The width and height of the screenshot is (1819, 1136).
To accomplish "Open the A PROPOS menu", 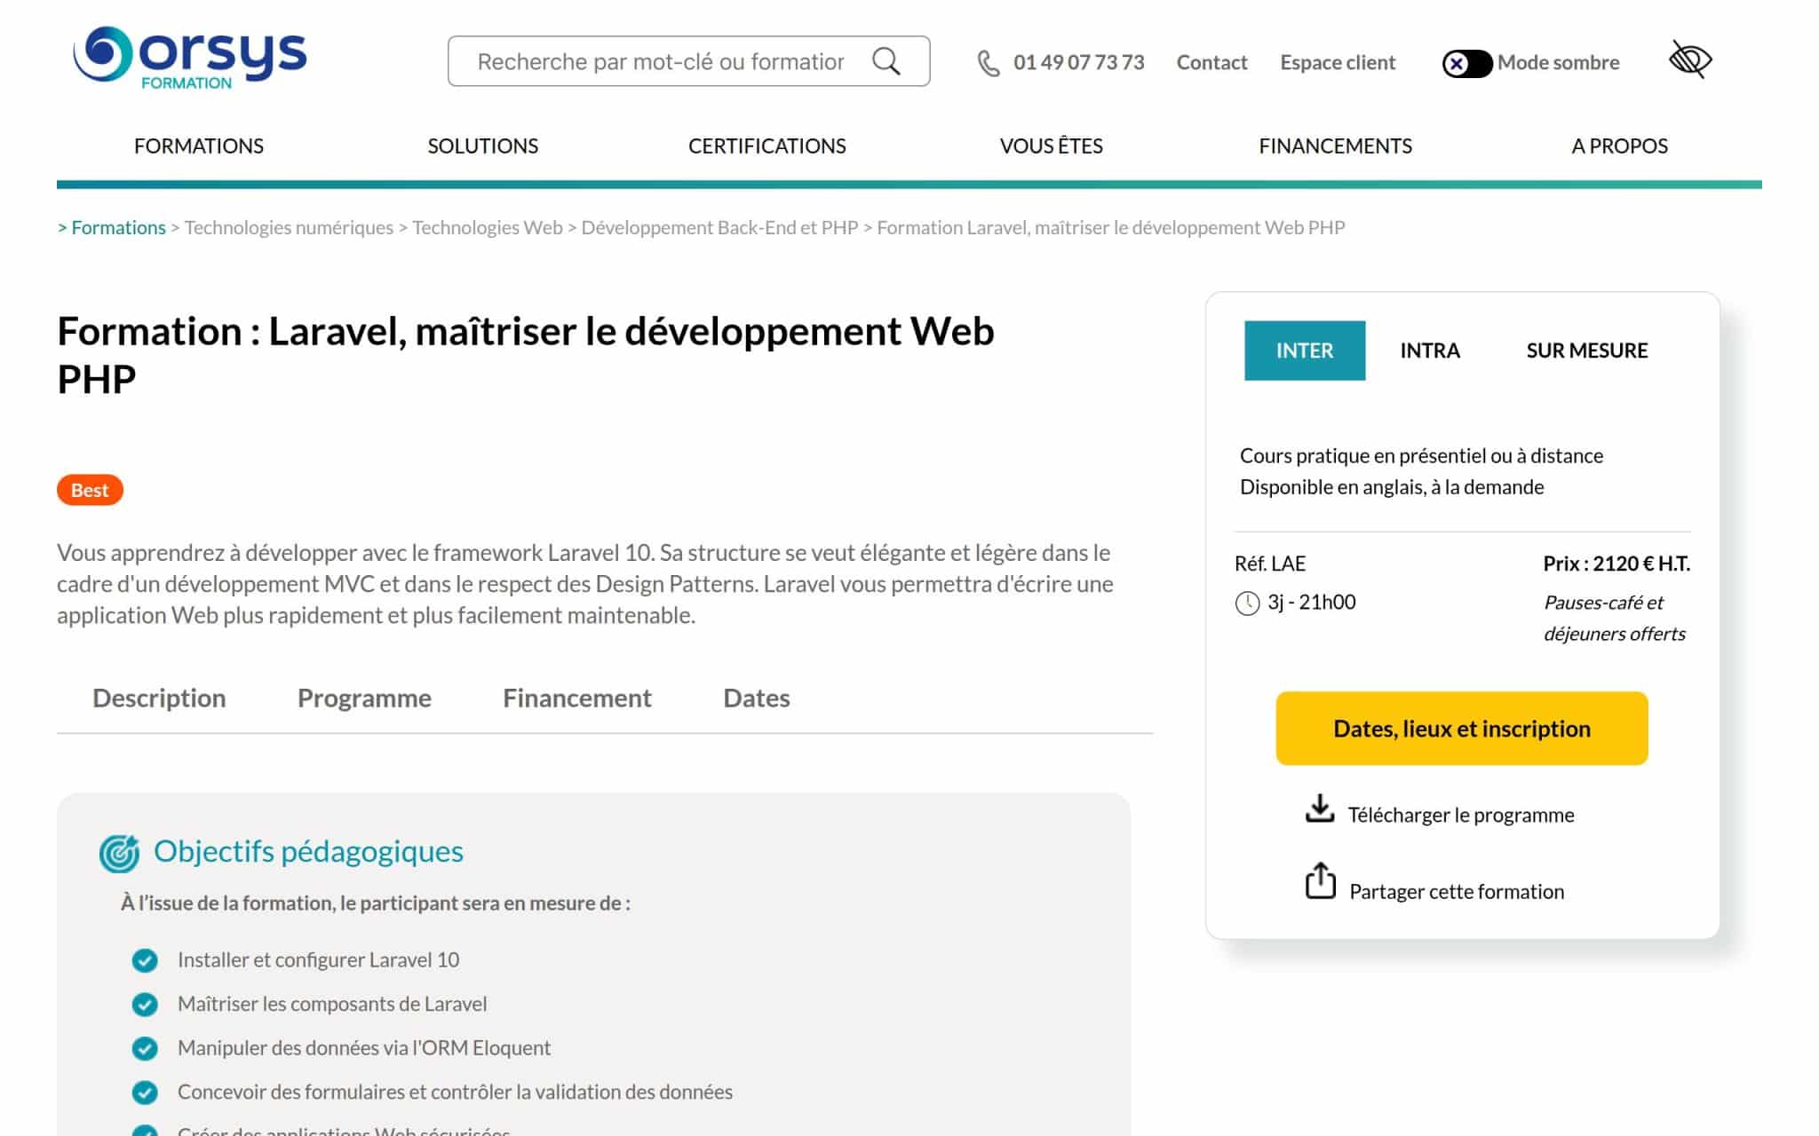I will [1620, 146].
